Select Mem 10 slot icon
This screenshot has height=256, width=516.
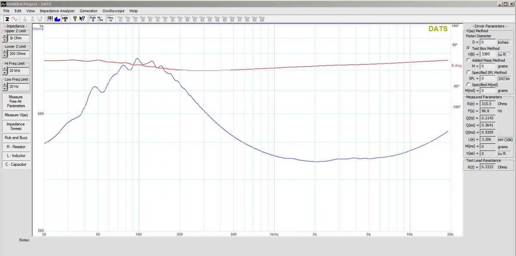tap(187, 19)
